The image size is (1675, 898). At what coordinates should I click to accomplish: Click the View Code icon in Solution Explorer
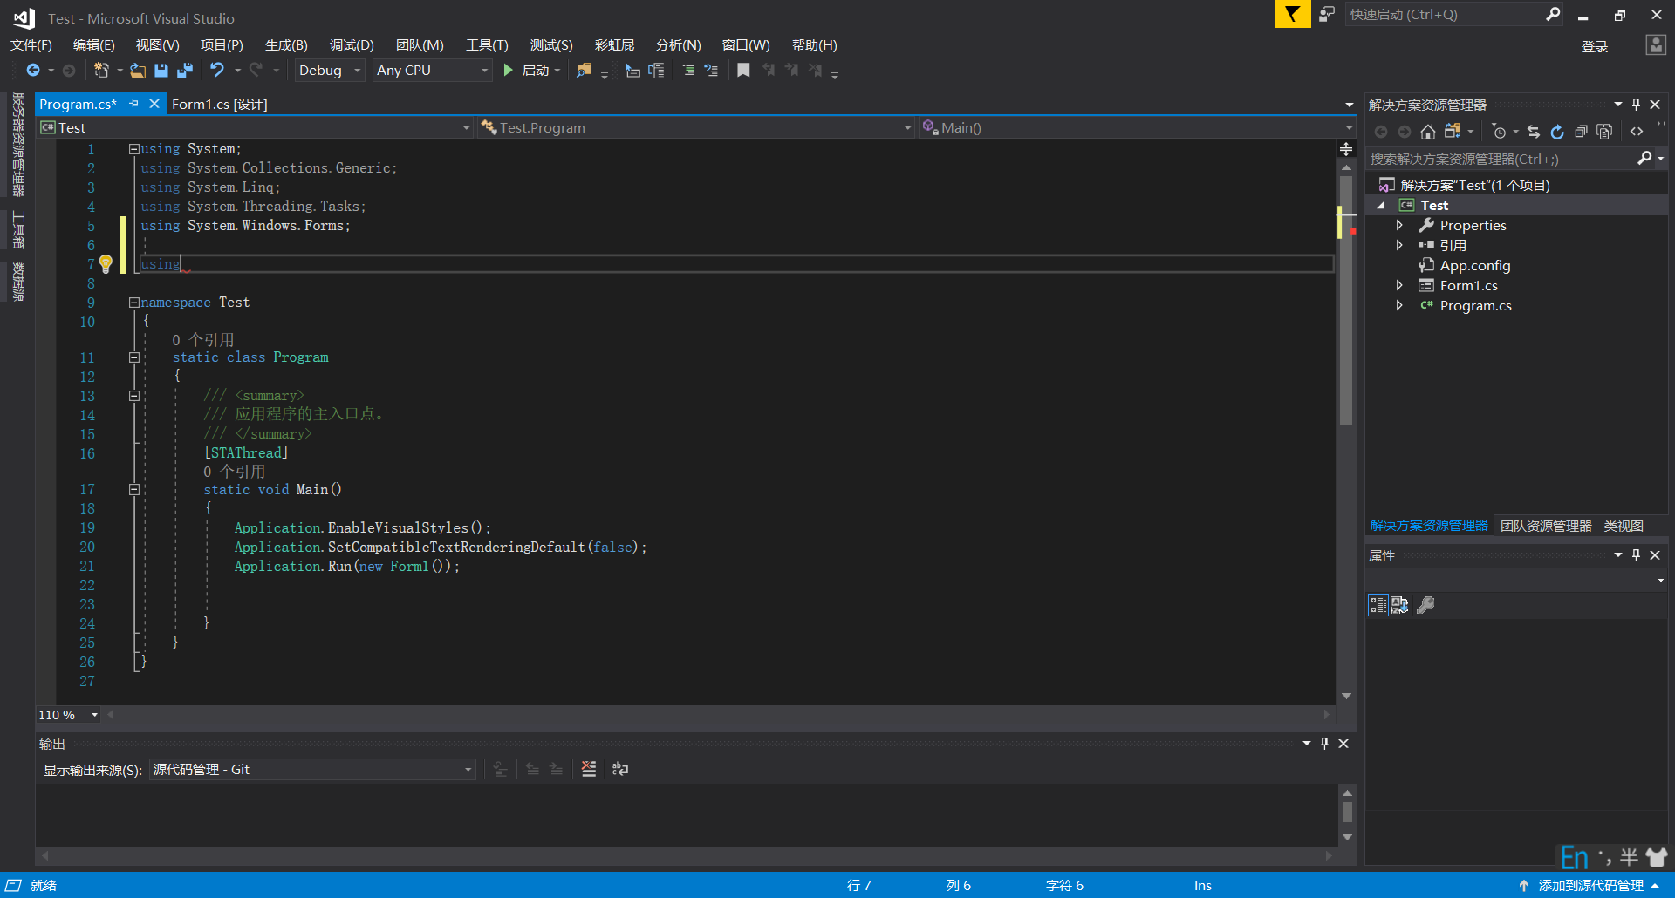1637,132
